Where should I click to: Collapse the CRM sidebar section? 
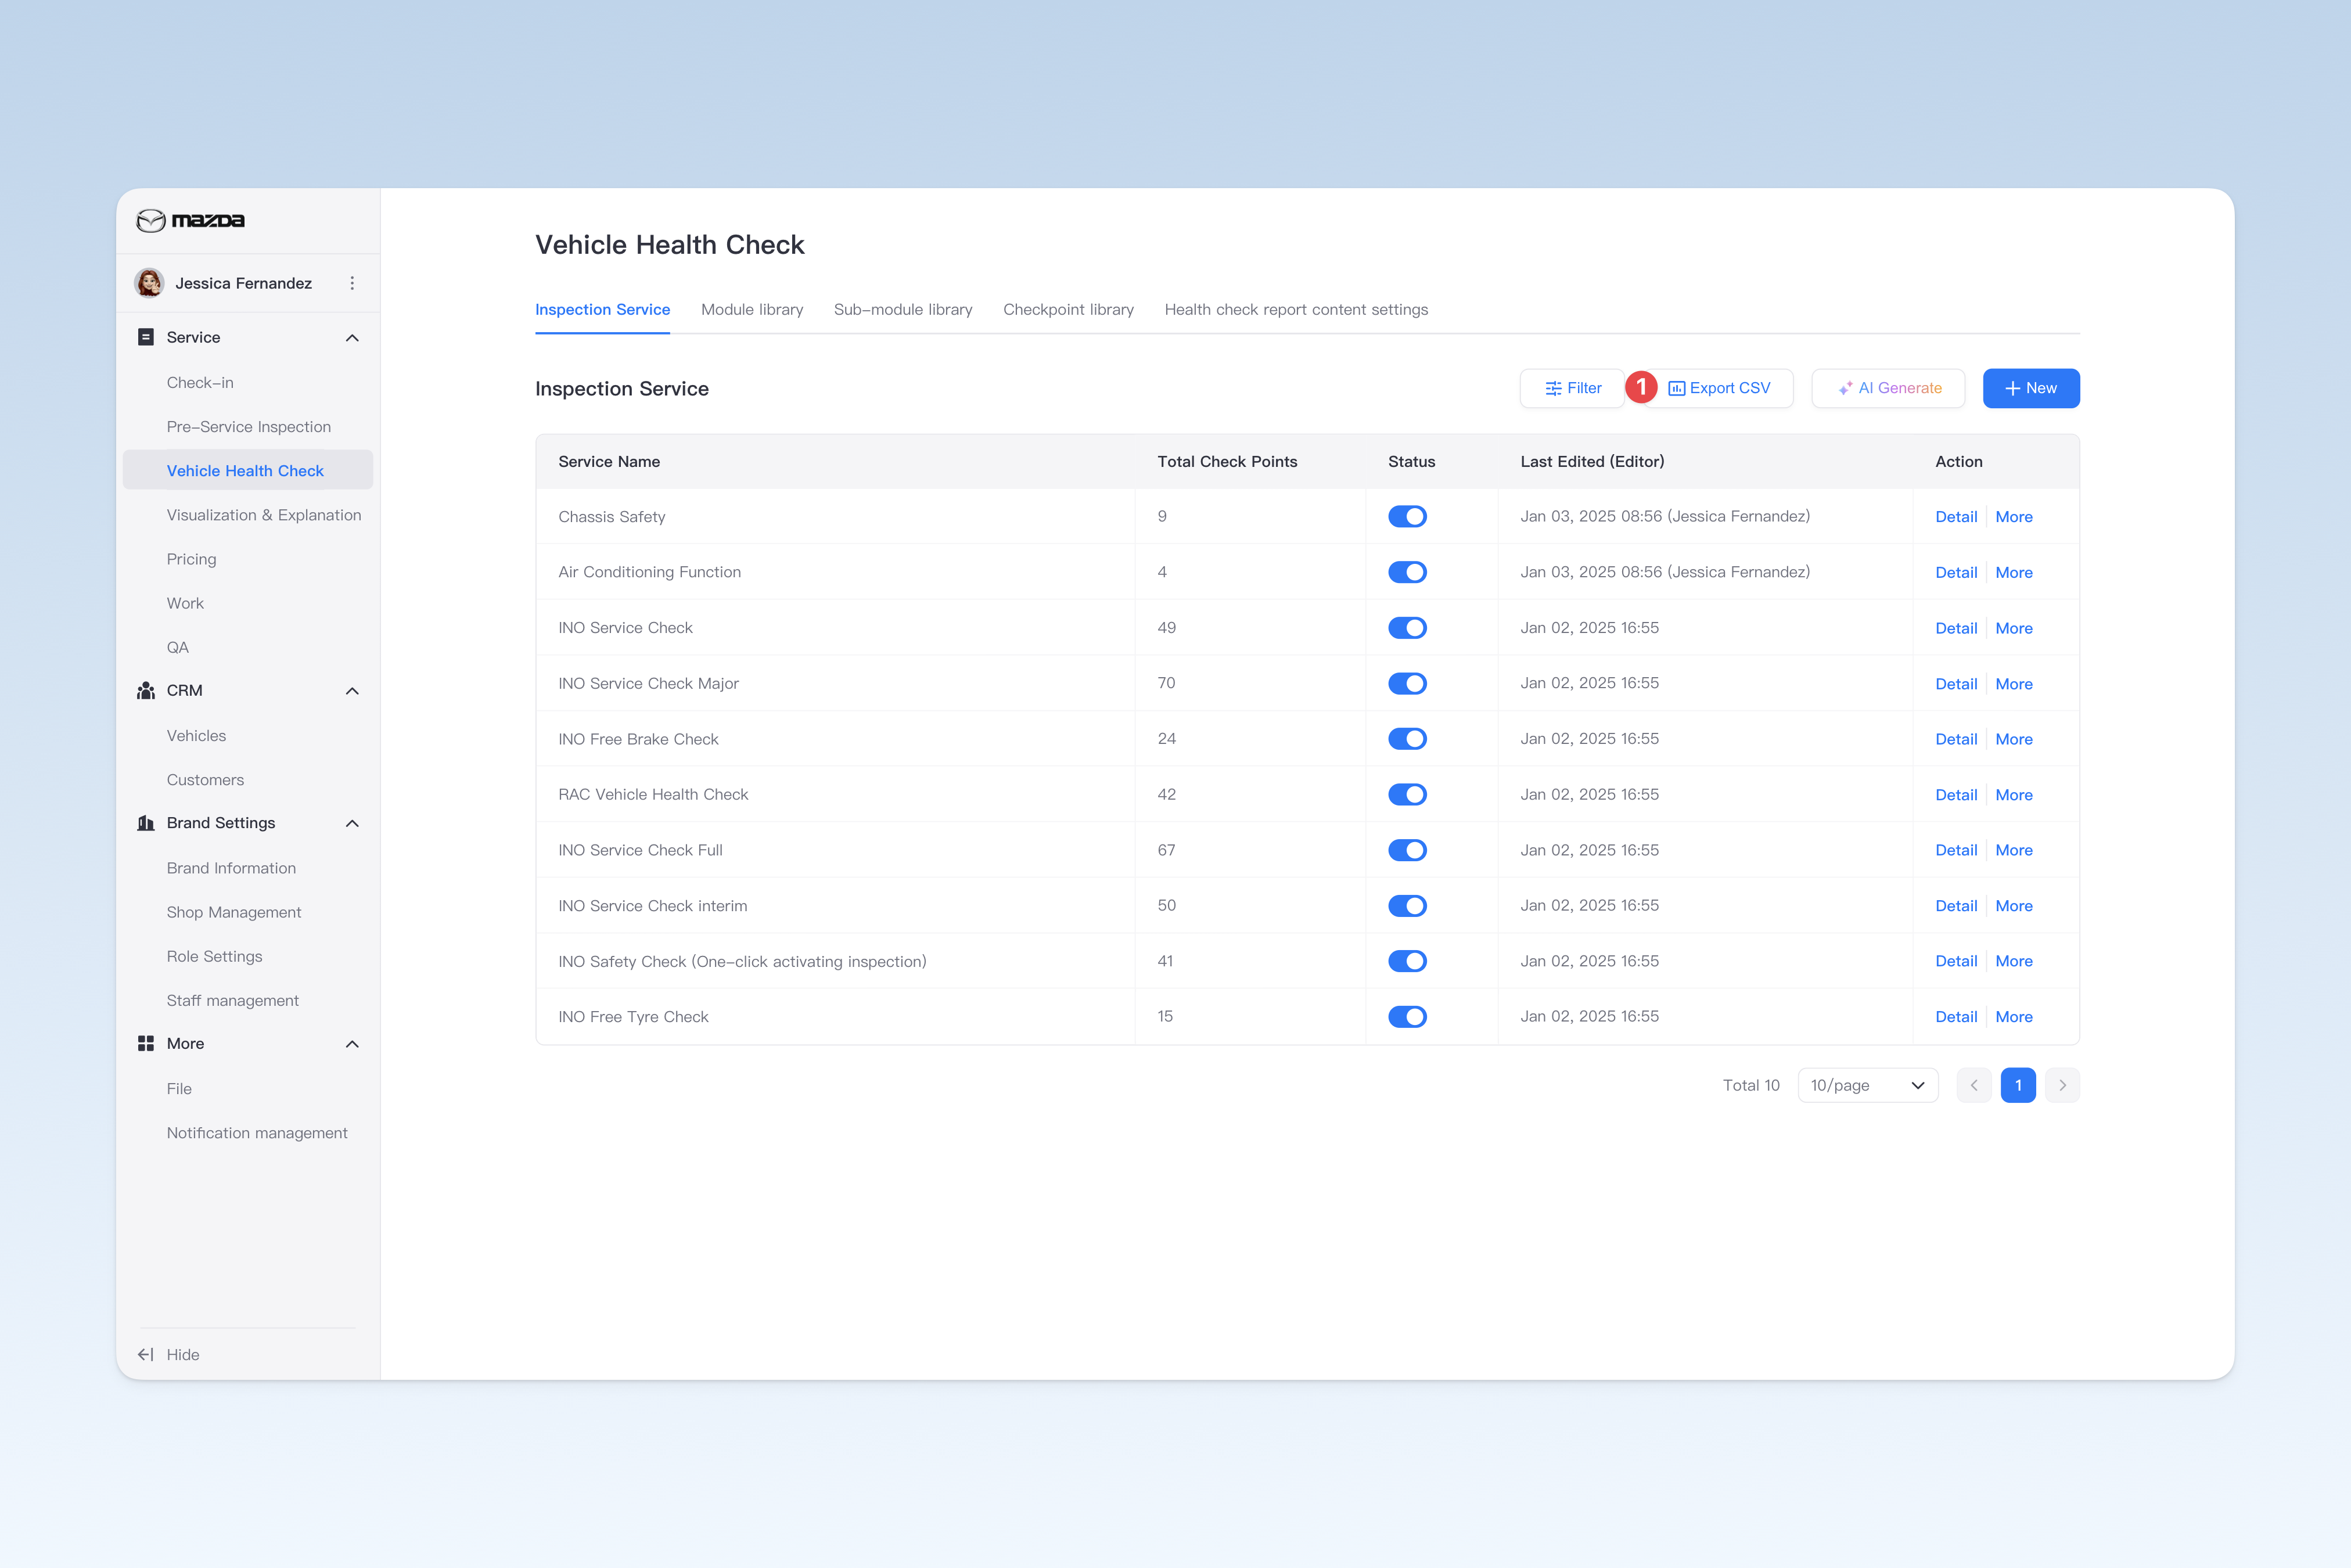(352, 691)
